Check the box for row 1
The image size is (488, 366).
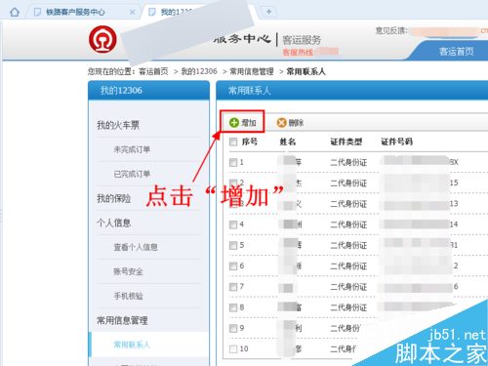[233, 162]
